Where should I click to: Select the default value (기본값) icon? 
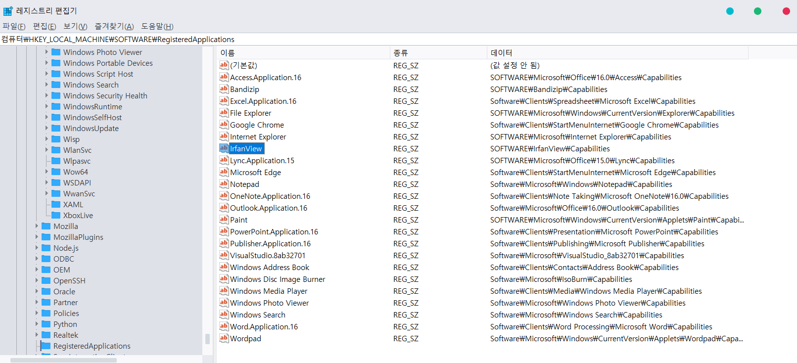[224, 65]
